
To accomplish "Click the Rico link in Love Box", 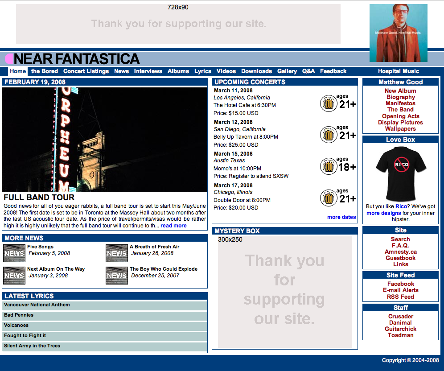I will (x=401, y=206).
